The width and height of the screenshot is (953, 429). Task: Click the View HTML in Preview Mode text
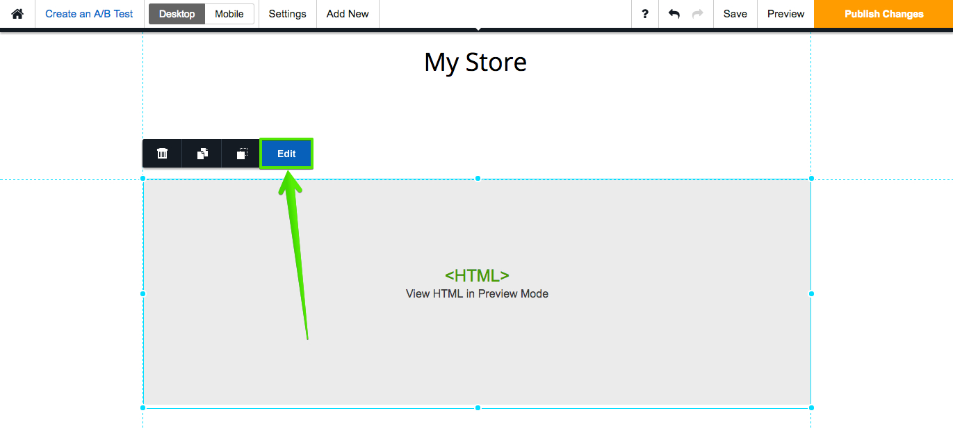click(x=477, y=293)
